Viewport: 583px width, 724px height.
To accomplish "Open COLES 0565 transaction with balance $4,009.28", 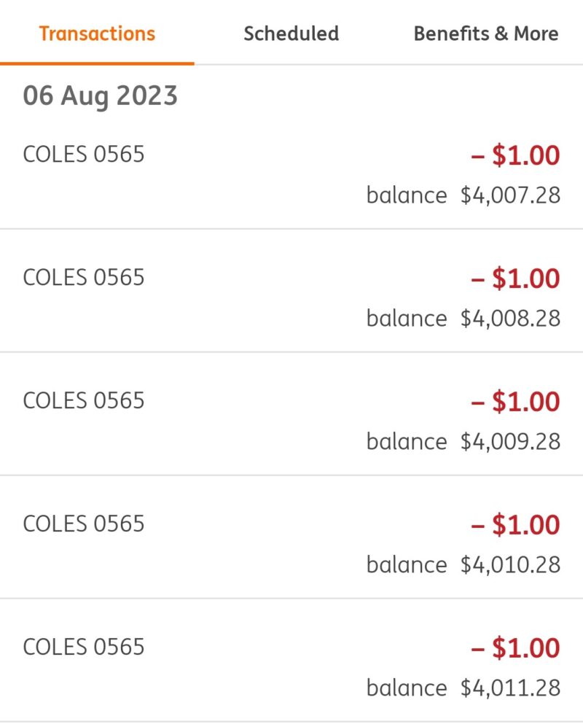I will pyautogui.click(x=291, y=413).
